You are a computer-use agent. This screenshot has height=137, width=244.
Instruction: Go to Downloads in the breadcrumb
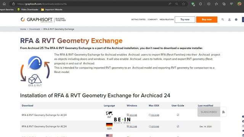(x=35, y=29)
